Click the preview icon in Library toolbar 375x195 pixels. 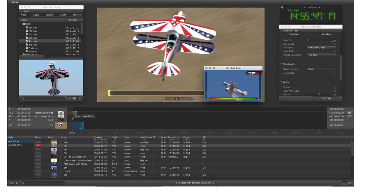[75, 99]
